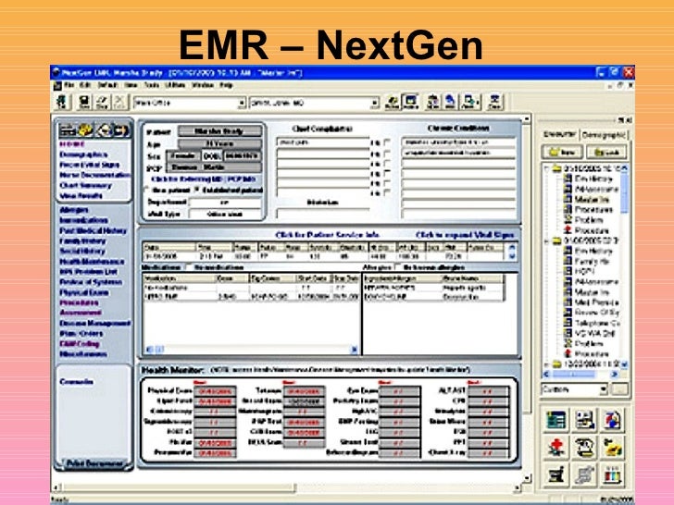The image size is (674, 505).
Task: Click the yellow palette icon atop the navigation panel
Action: [85, 130]
